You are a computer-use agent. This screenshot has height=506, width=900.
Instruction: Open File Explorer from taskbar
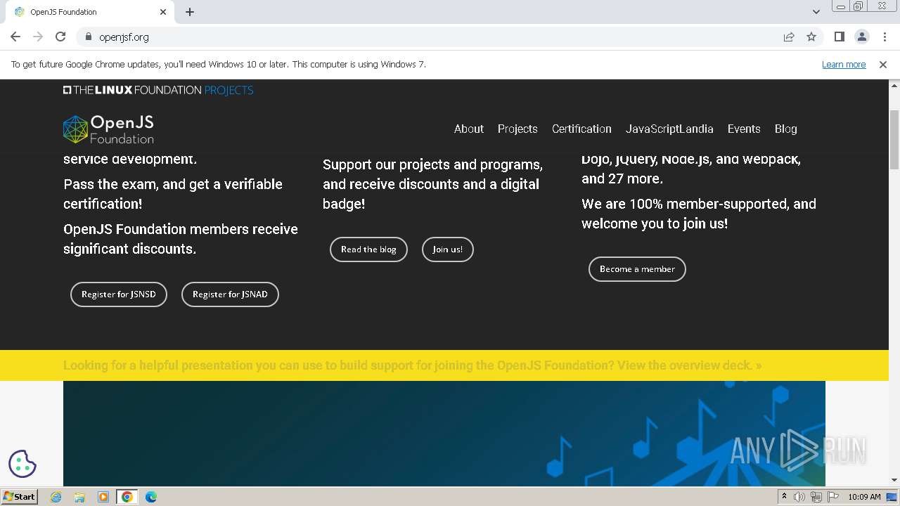pyautogui.click(x=79, y=497)
